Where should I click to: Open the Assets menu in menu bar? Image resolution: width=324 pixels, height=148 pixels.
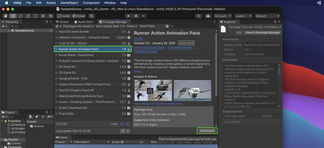(51, 3)
